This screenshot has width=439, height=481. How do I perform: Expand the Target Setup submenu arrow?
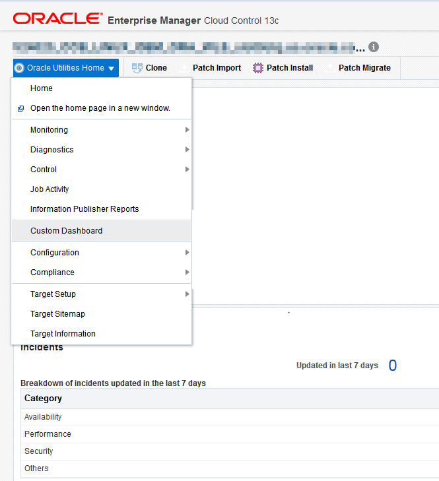click(187, 294)
